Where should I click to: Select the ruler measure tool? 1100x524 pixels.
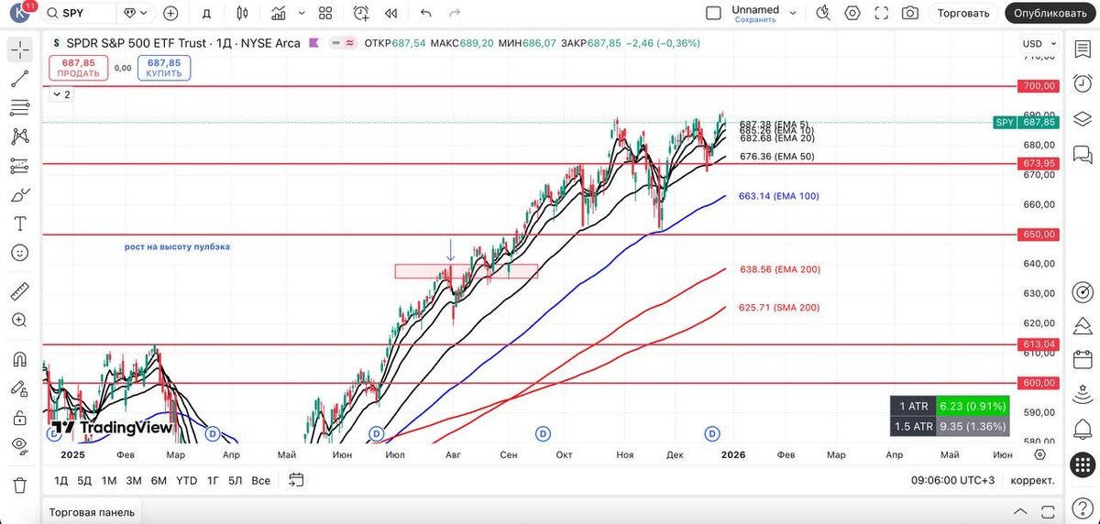point(20,291)
